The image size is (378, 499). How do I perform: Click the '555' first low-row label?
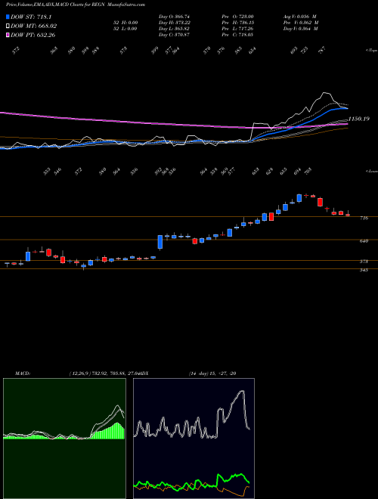point(47,172)
